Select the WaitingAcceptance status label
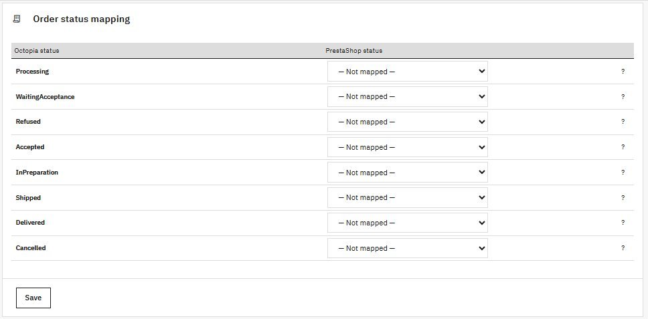648x319 pixels. coord(45,96)
